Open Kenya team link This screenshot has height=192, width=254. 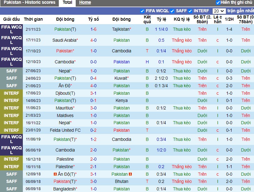coord(121,100)
